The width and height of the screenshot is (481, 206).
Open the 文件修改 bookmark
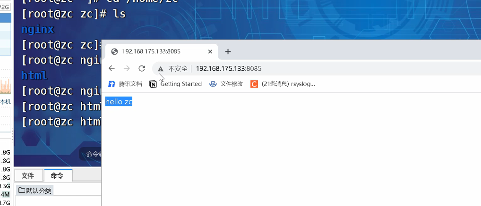pos(226,84)
